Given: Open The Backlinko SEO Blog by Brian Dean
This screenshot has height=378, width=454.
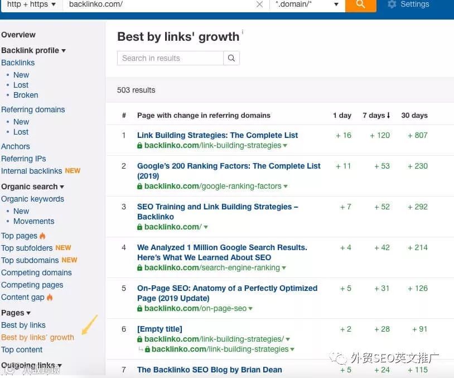Looking at the screenshot, I should point(209,370).
